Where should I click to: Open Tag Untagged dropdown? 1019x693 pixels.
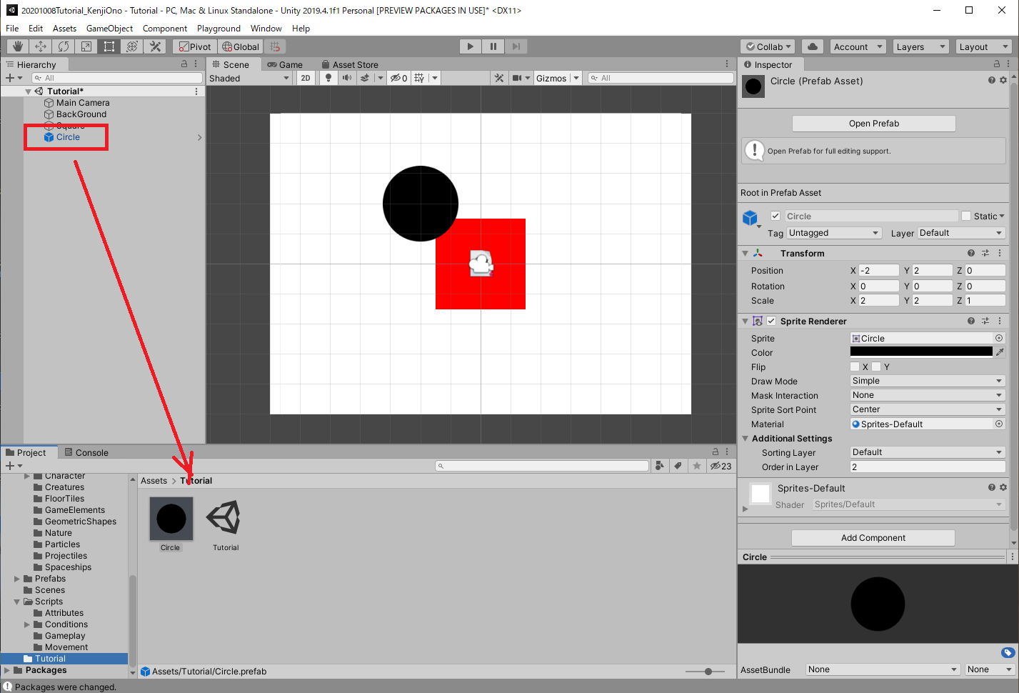(x=834, y=233)
